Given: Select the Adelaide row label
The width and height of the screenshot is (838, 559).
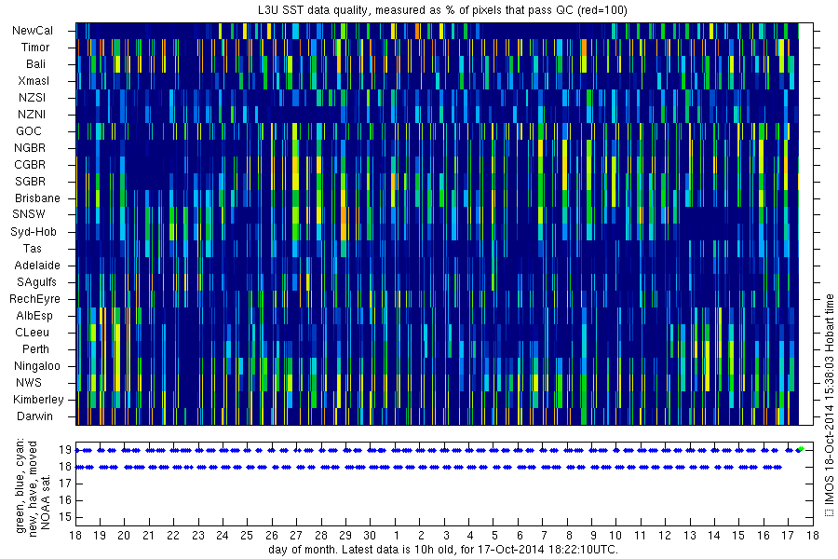Looking at the screenshot, I should (x=37, y=266).
